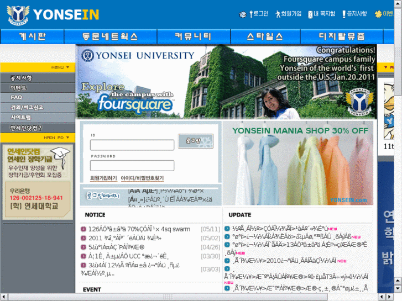The width and height of the screenshot is (402, 301).
Task: Open the 회원가입하기 link
Action: point(103,178)
